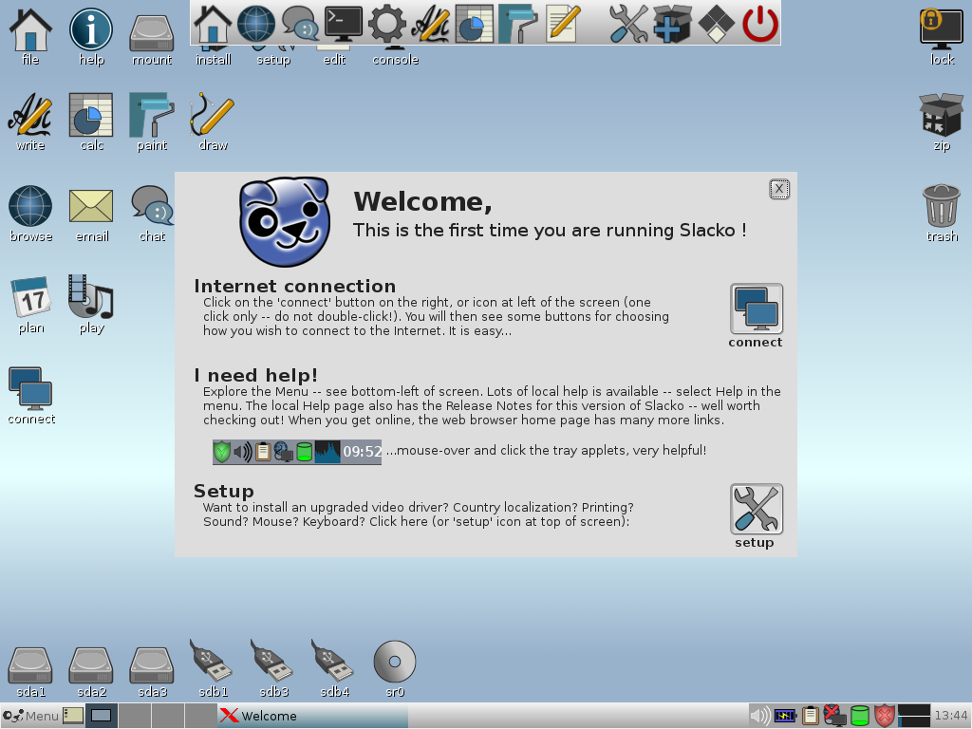
Task: Select the Welcome task in taskbar
Action: pyautogui.click(x=313, y=716)
